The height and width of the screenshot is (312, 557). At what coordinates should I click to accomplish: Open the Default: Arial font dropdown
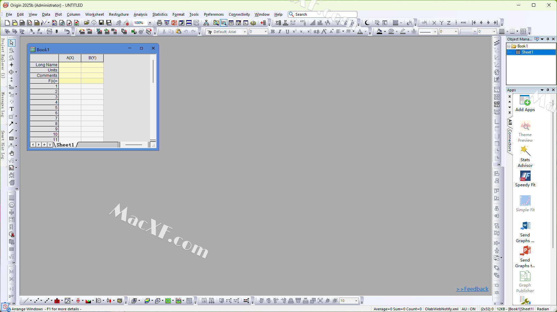pyautogui.click(x=245, y=32)
